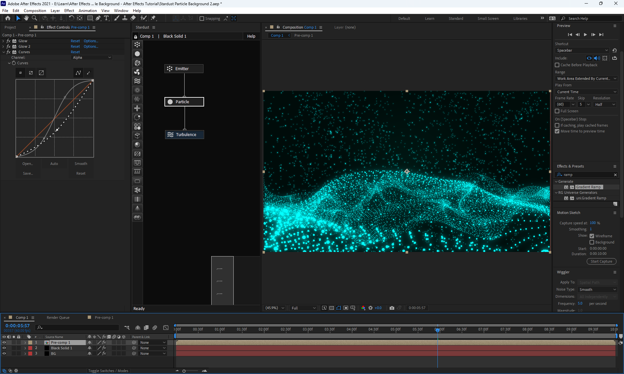This screenshot has height=374, width=624.
Task: Check Cache Before Playback option
Action: (x=557, y=65)
